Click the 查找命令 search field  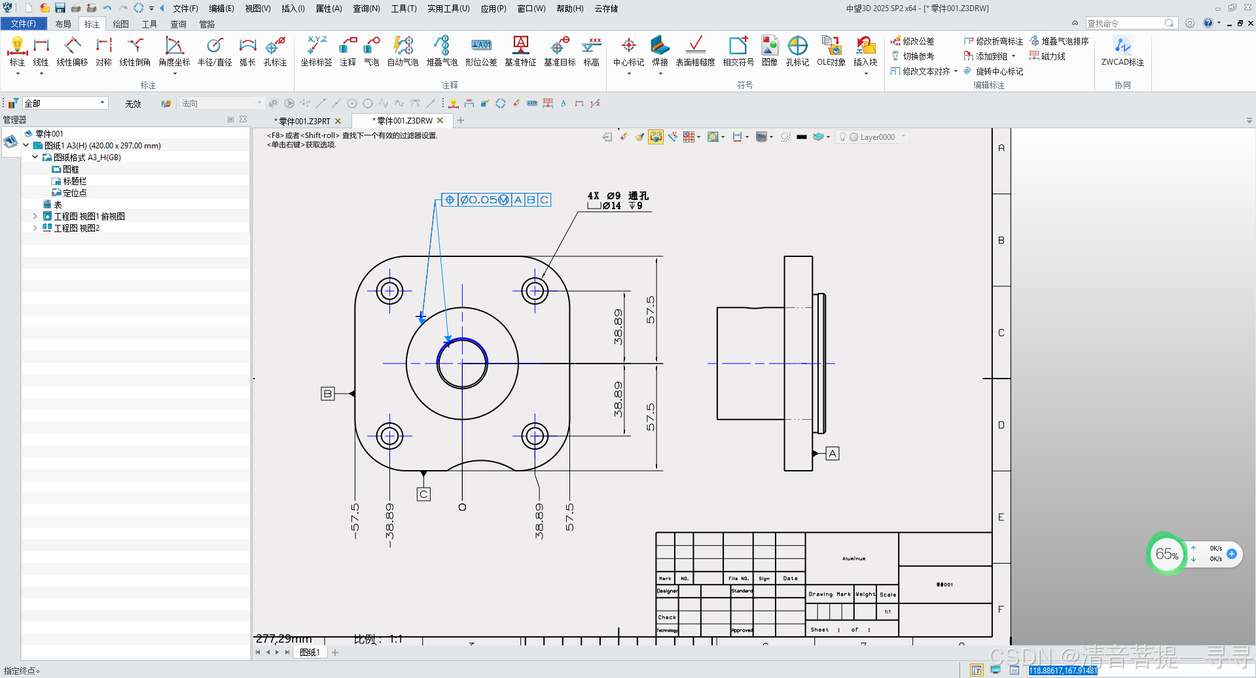(x=1130, y=23)
